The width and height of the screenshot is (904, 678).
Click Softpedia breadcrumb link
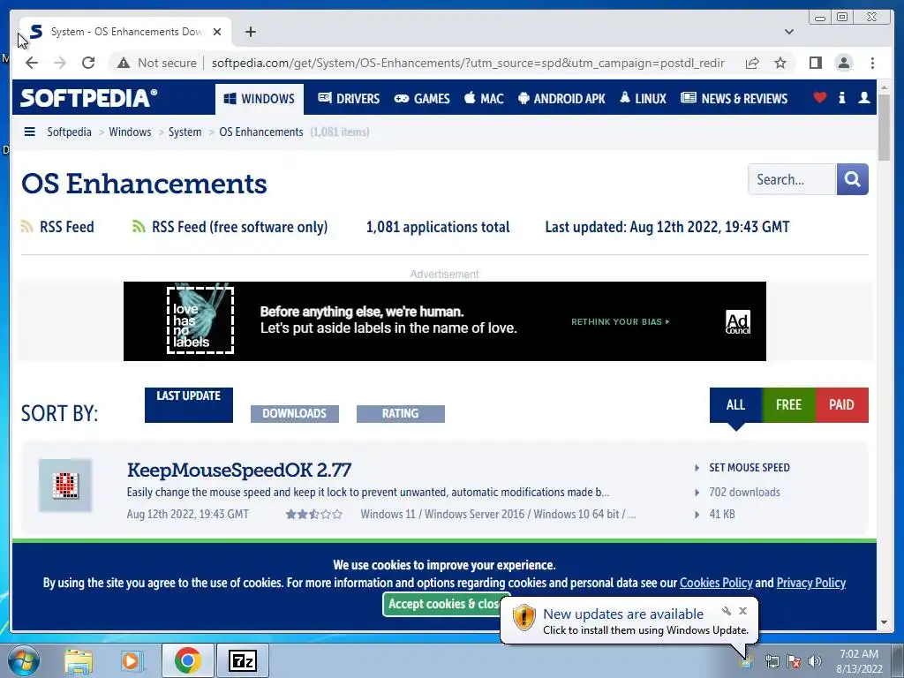(69, 132)
